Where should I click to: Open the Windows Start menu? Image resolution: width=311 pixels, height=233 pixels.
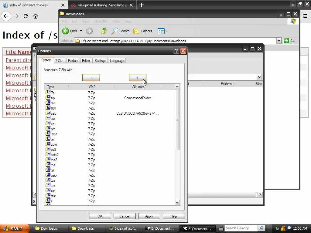pos(15,228)
